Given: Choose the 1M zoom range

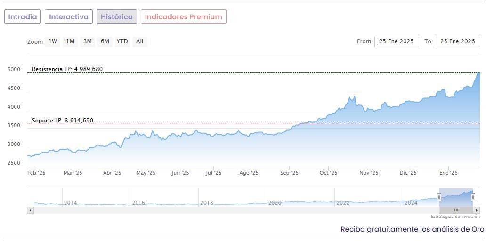Looking at the screenshot, I should pyautogui.click(x=70, y=41).
